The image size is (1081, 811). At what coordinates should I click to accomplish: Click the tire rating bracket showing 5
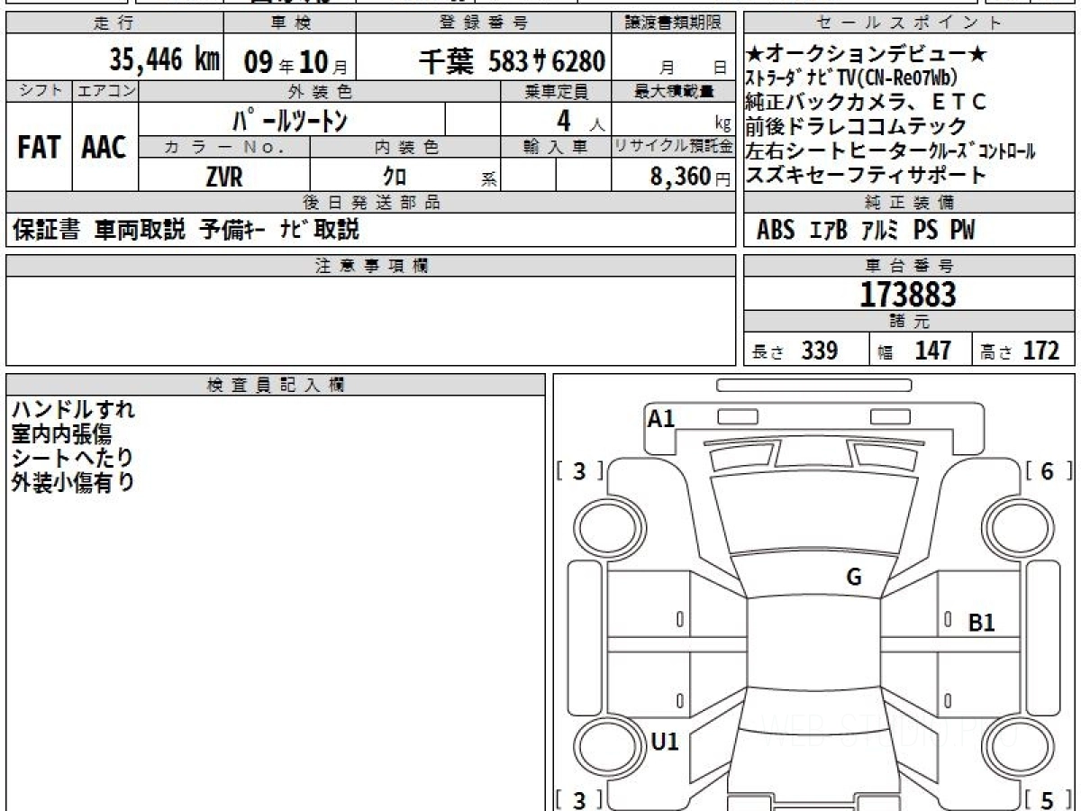(1048, 799)
